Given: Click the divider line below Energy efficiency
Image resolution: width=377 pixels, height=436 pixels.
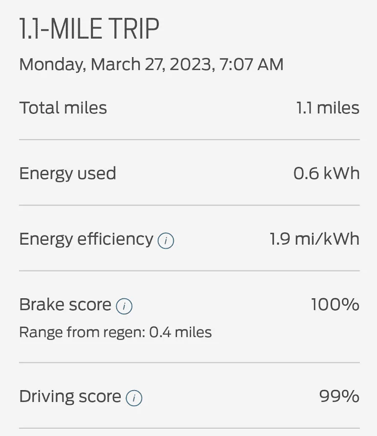Looking at the screenshot, I should 189,270.
